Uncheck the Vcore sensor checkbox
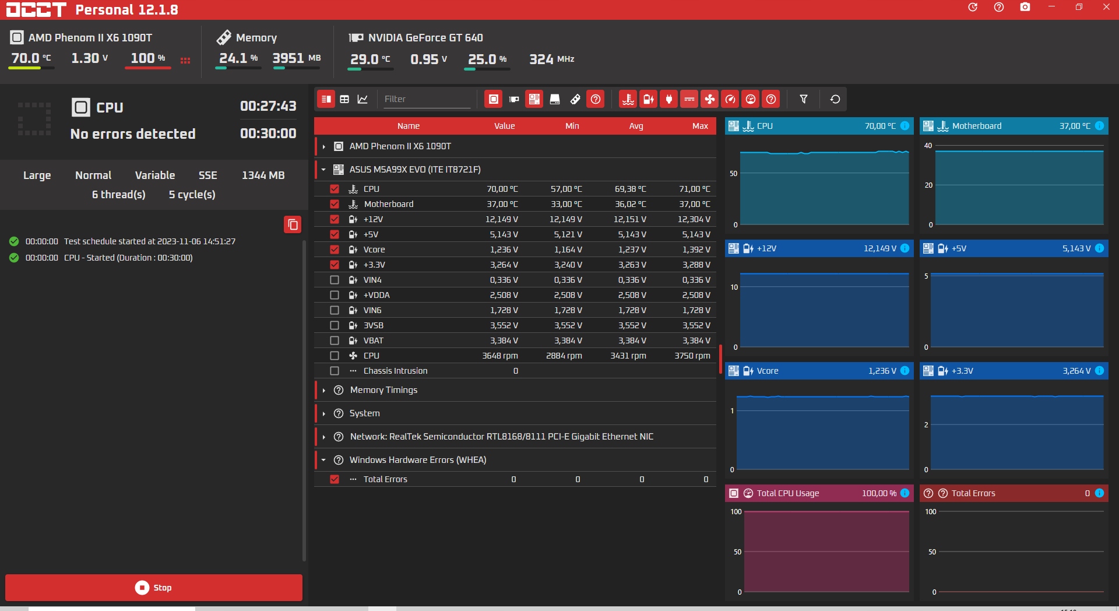The width and height of the screenshot is (1119, 611). pyautogui.click(x=335, y=250)
